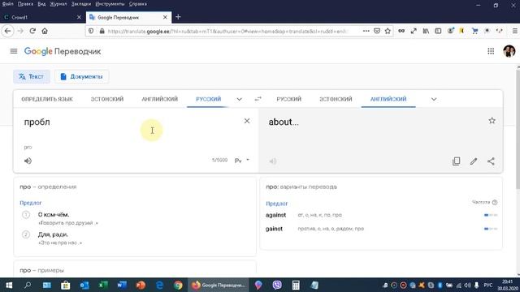
Task: Launch Word from taskbar
Action: click(122, 285)
